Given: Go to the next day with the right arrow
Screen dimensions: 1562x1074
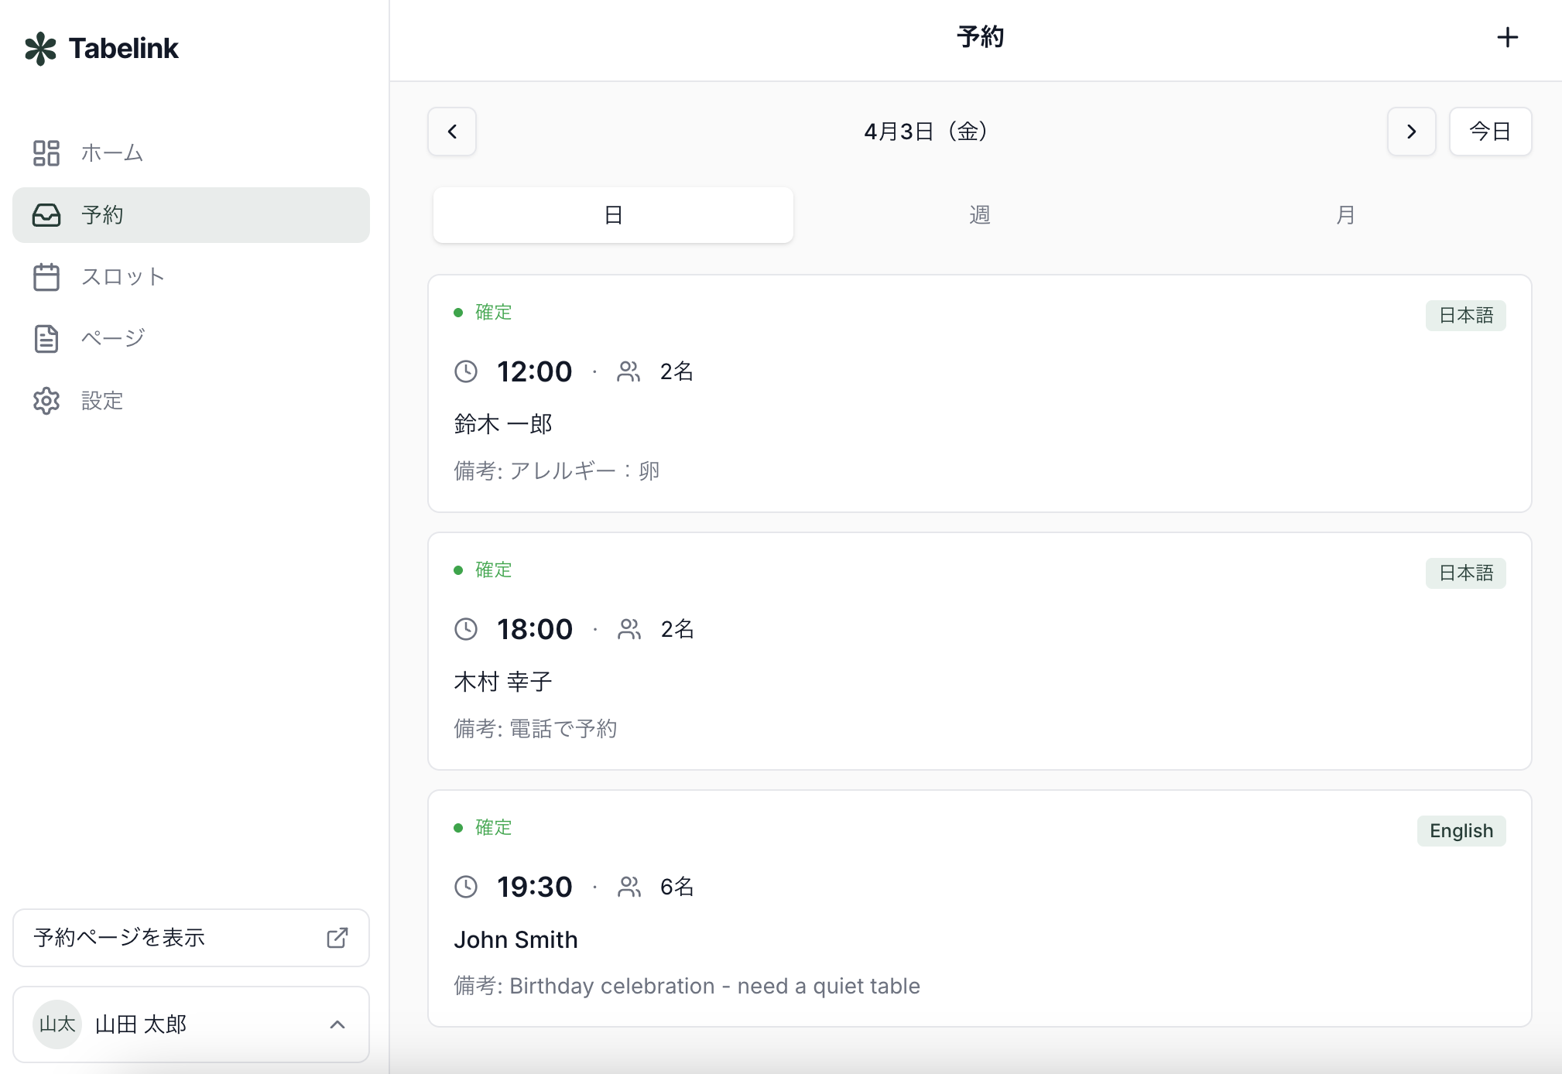Looking at the screenshot, I should tap(1411, 132).
